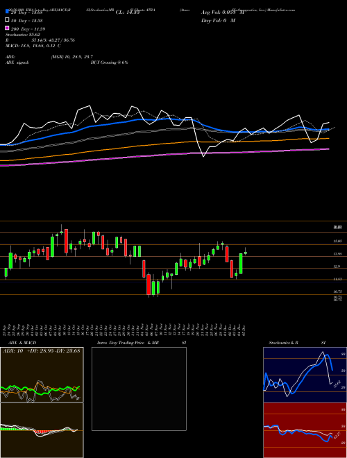Click the 'Day Vol: 0 M' label
Image resolution: width=347 pixels, height=458 pixels.
218,20
